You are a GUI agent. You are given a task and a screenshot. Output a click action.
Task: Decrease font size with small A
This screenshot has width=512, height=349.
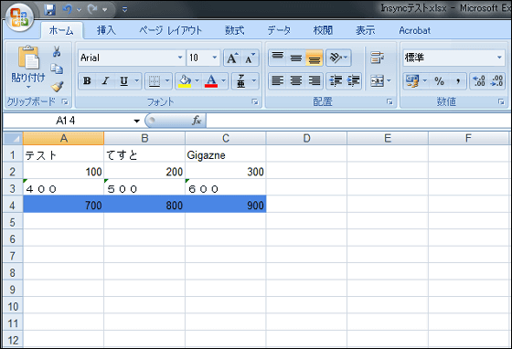[250, 58]
